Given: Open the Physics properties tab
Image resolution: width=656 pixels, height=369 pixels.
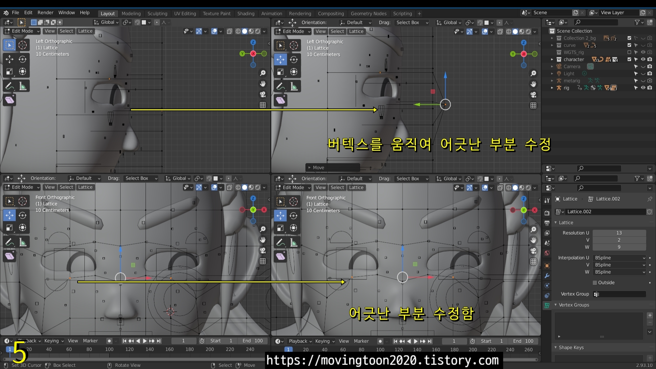Looking at the screenshot, I should (547, 286).
